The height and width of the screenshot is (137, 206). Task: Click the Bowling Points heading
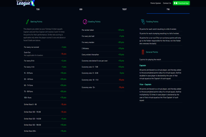point(94,22)
